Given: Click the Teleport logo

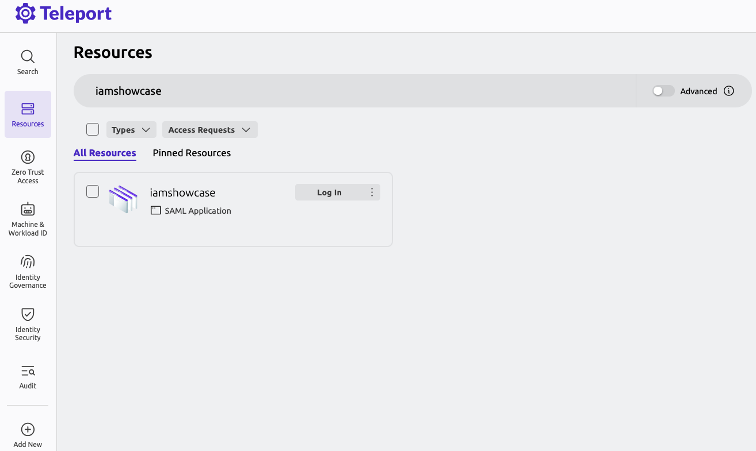Looking at the screenshot, I should pos(63,13).
